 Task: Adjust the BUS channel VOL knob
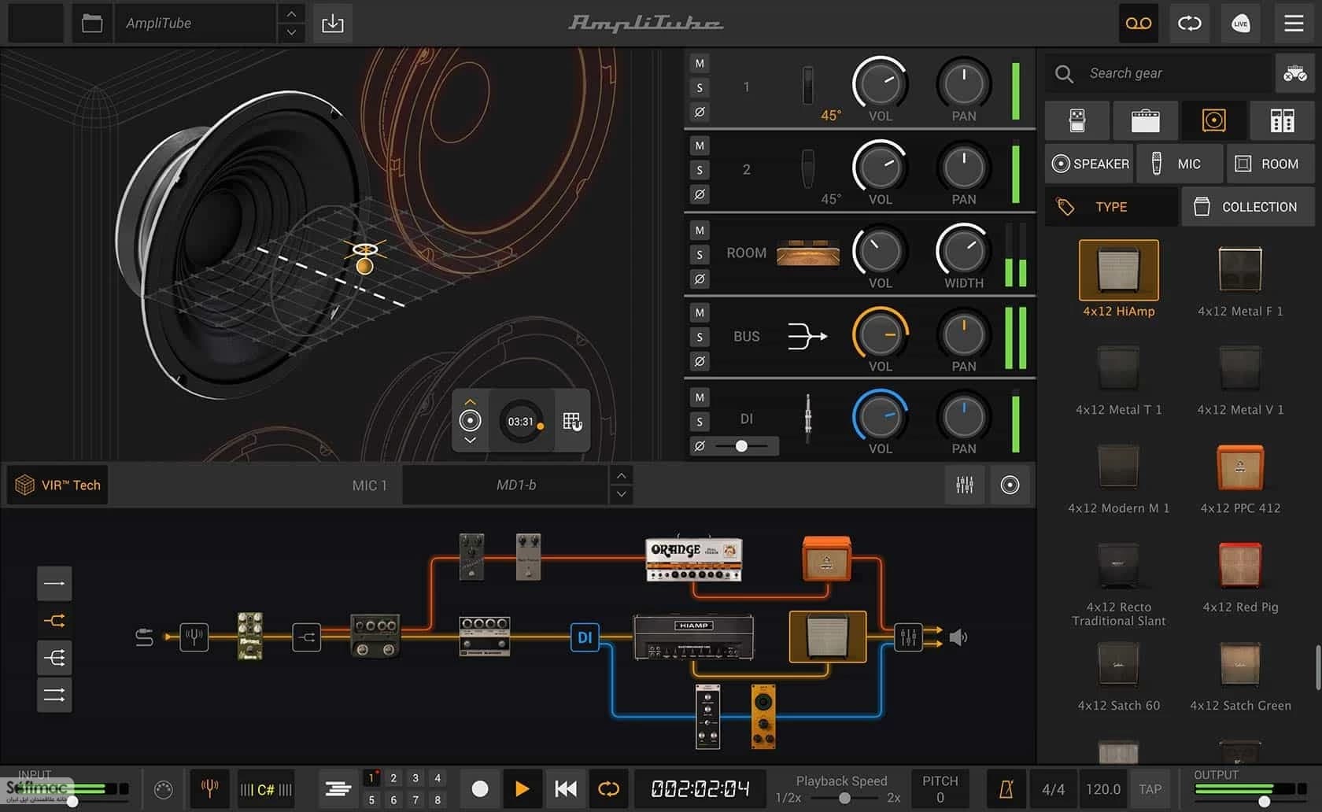click(x=880, y=334)
